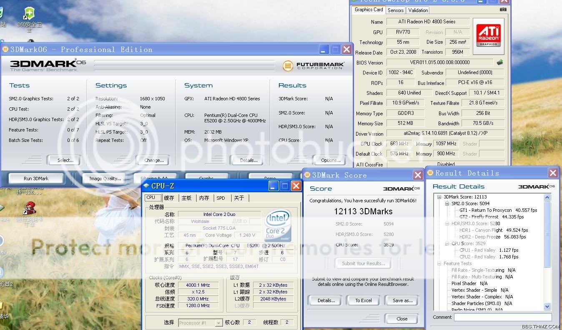
Task: Select GPU-Z Graphics Card tab
Action: pyautogui.click(x=369, y=10)
